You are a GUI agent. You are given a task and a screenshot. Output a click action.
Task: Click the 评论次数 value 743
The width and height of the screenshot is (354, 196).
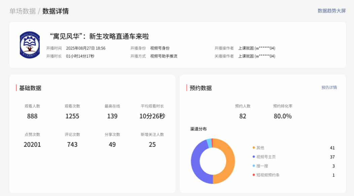click(72, 145)
